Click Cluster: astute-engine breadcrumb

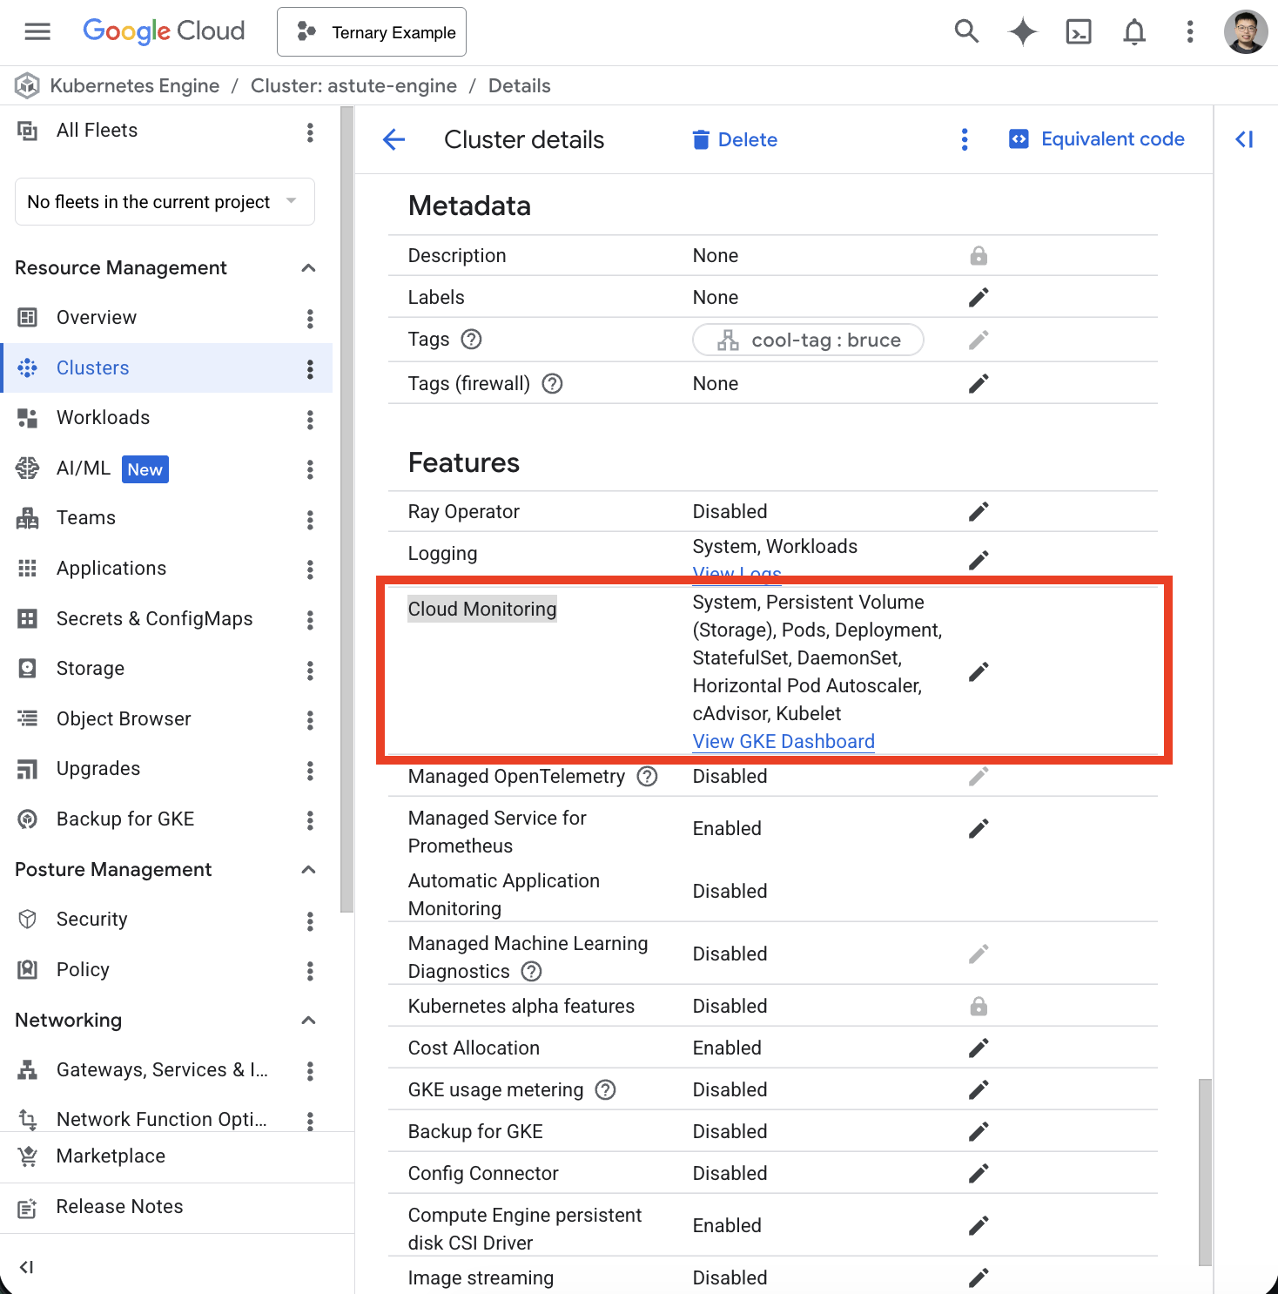point(353,86)
